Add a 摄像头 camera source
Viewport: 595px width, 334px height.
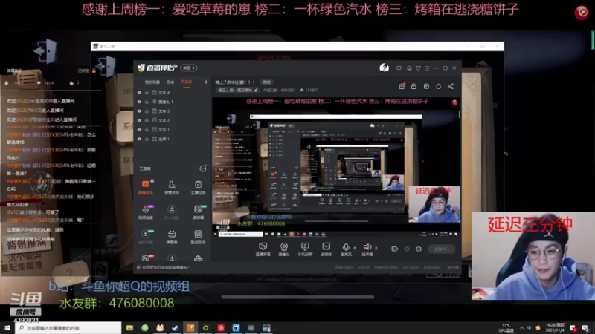[x=284, y=249]
